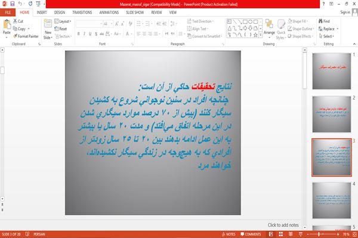
Task: Open the font name combo box
Action: tap(89, 23)
